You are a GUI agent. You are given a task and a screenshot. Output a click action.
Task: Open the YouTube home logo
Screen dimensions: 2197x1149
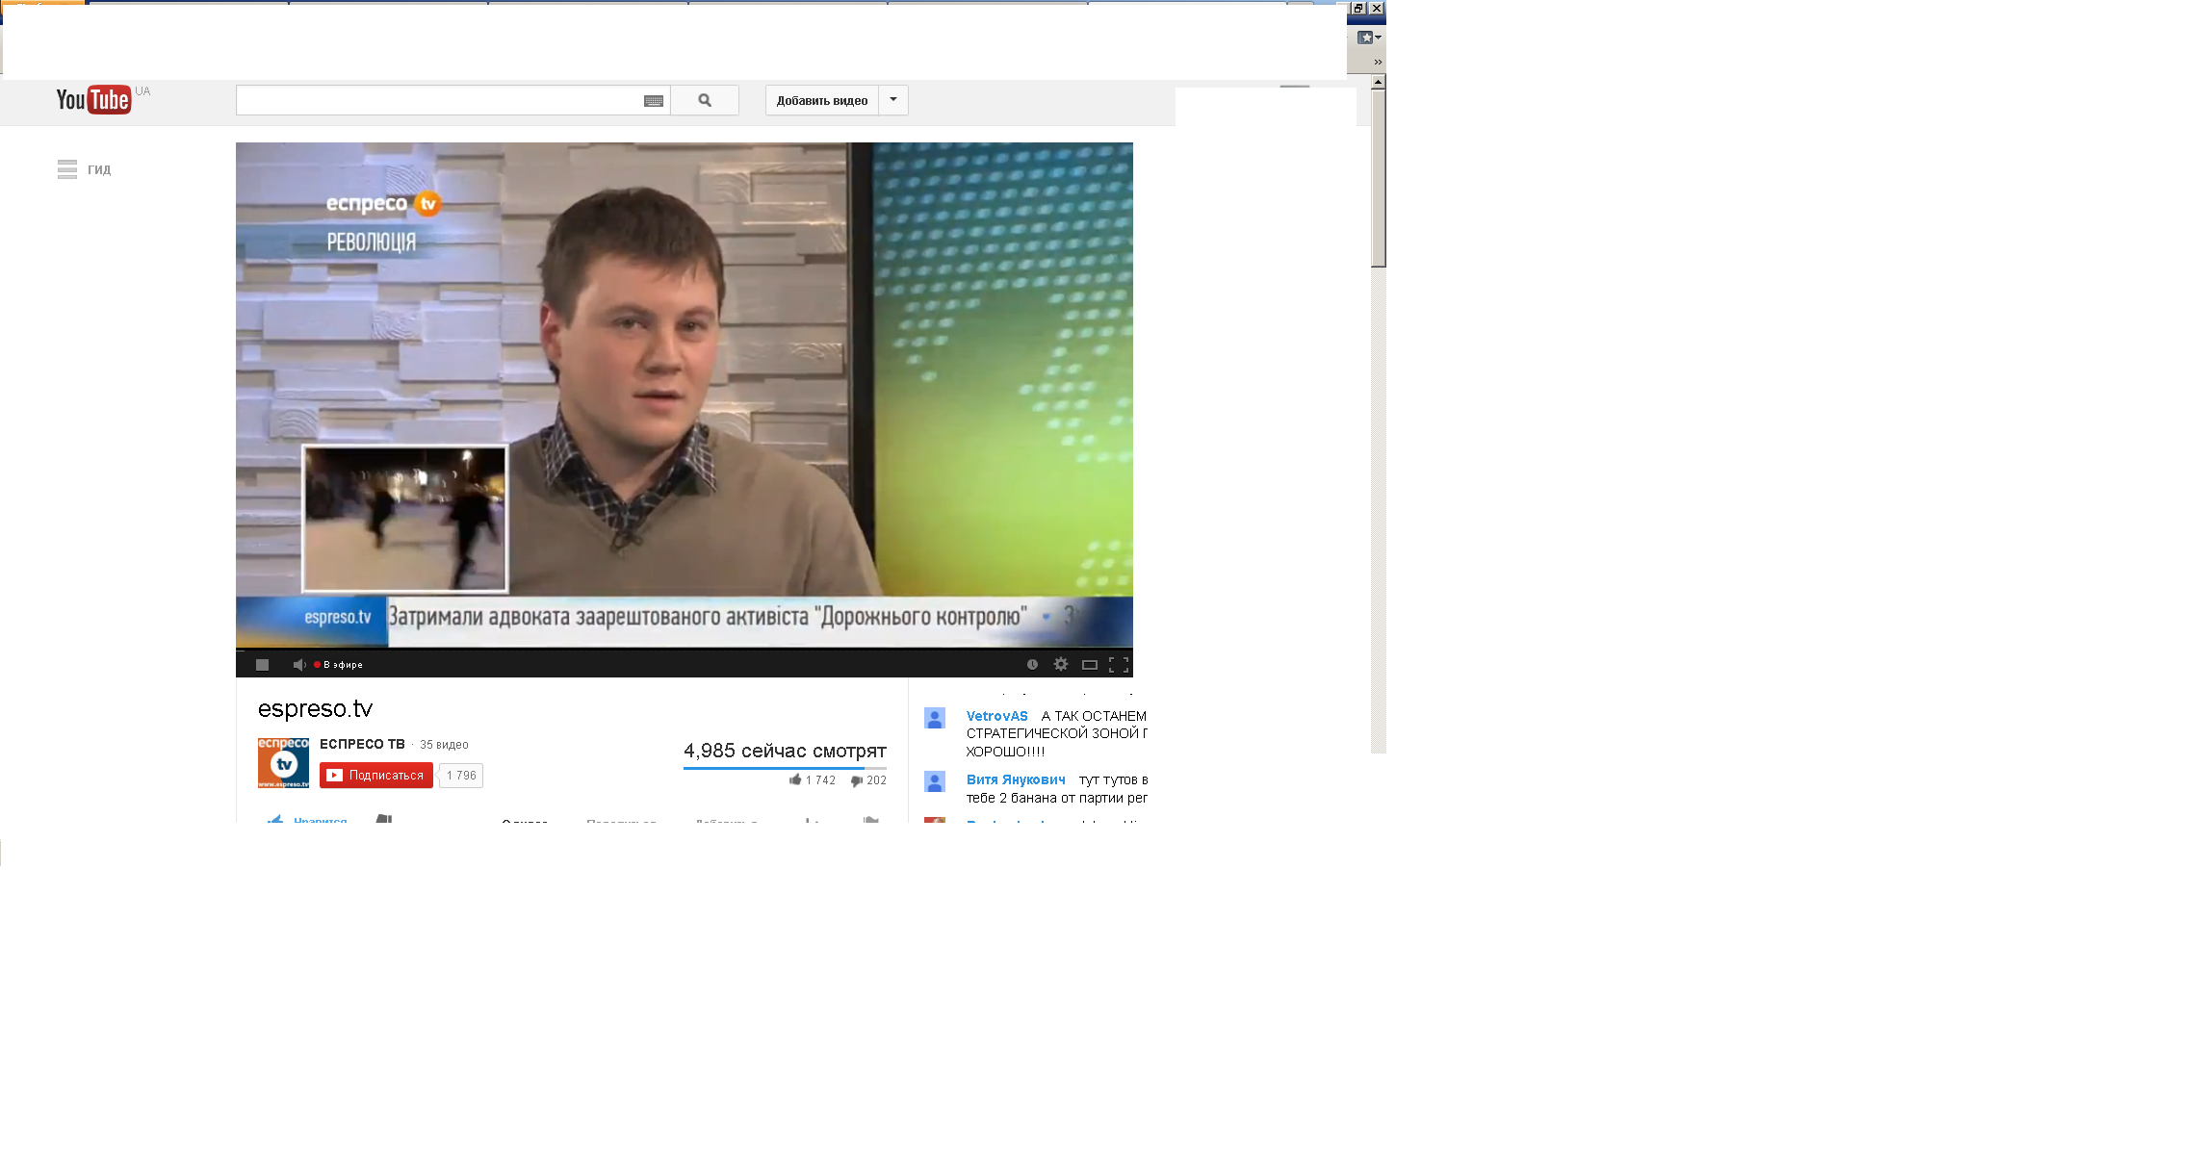pyautogui.click(x=93, y=100)
